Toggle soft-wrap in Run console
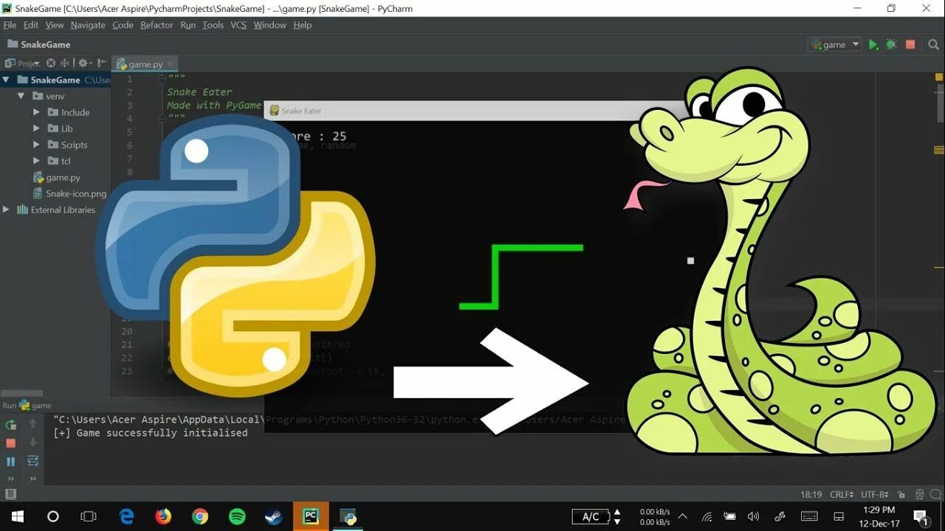The image size is (945, 531). pos(32,461)
